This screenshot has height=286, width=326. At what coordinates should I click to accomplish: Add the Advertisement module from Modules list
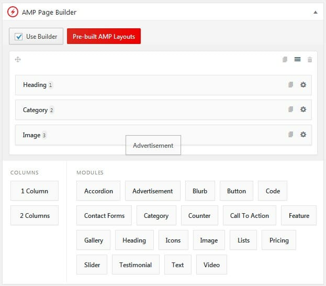[153, 191]
